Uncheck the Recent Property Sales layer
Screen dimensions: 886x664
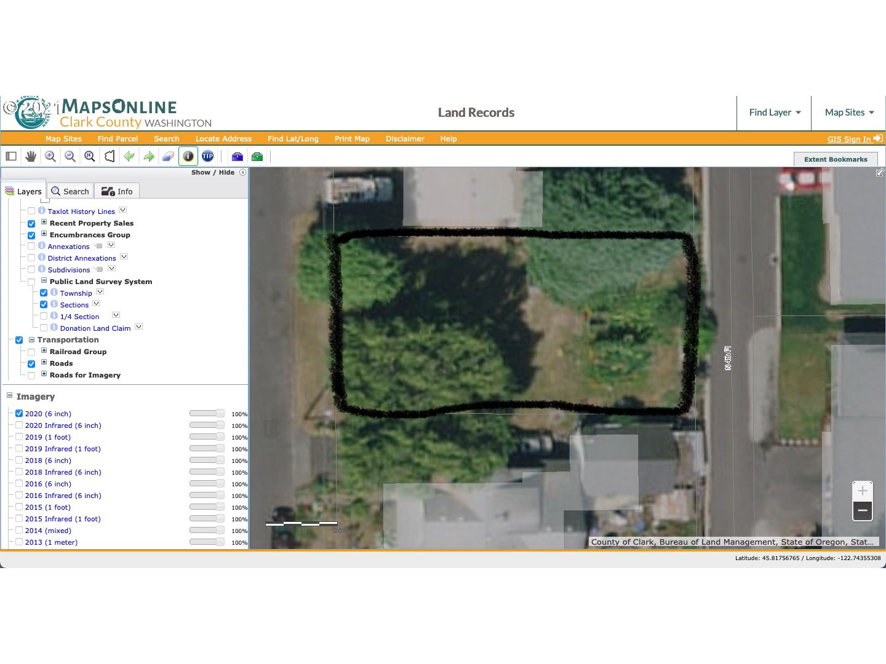click(31, 224)
